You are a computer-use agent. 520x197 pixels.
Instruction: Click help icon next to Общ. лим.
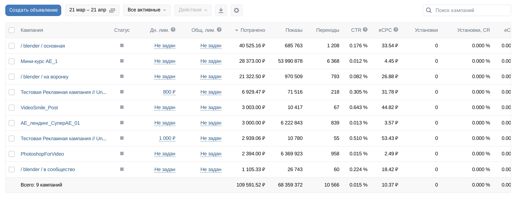pos(219,30)
